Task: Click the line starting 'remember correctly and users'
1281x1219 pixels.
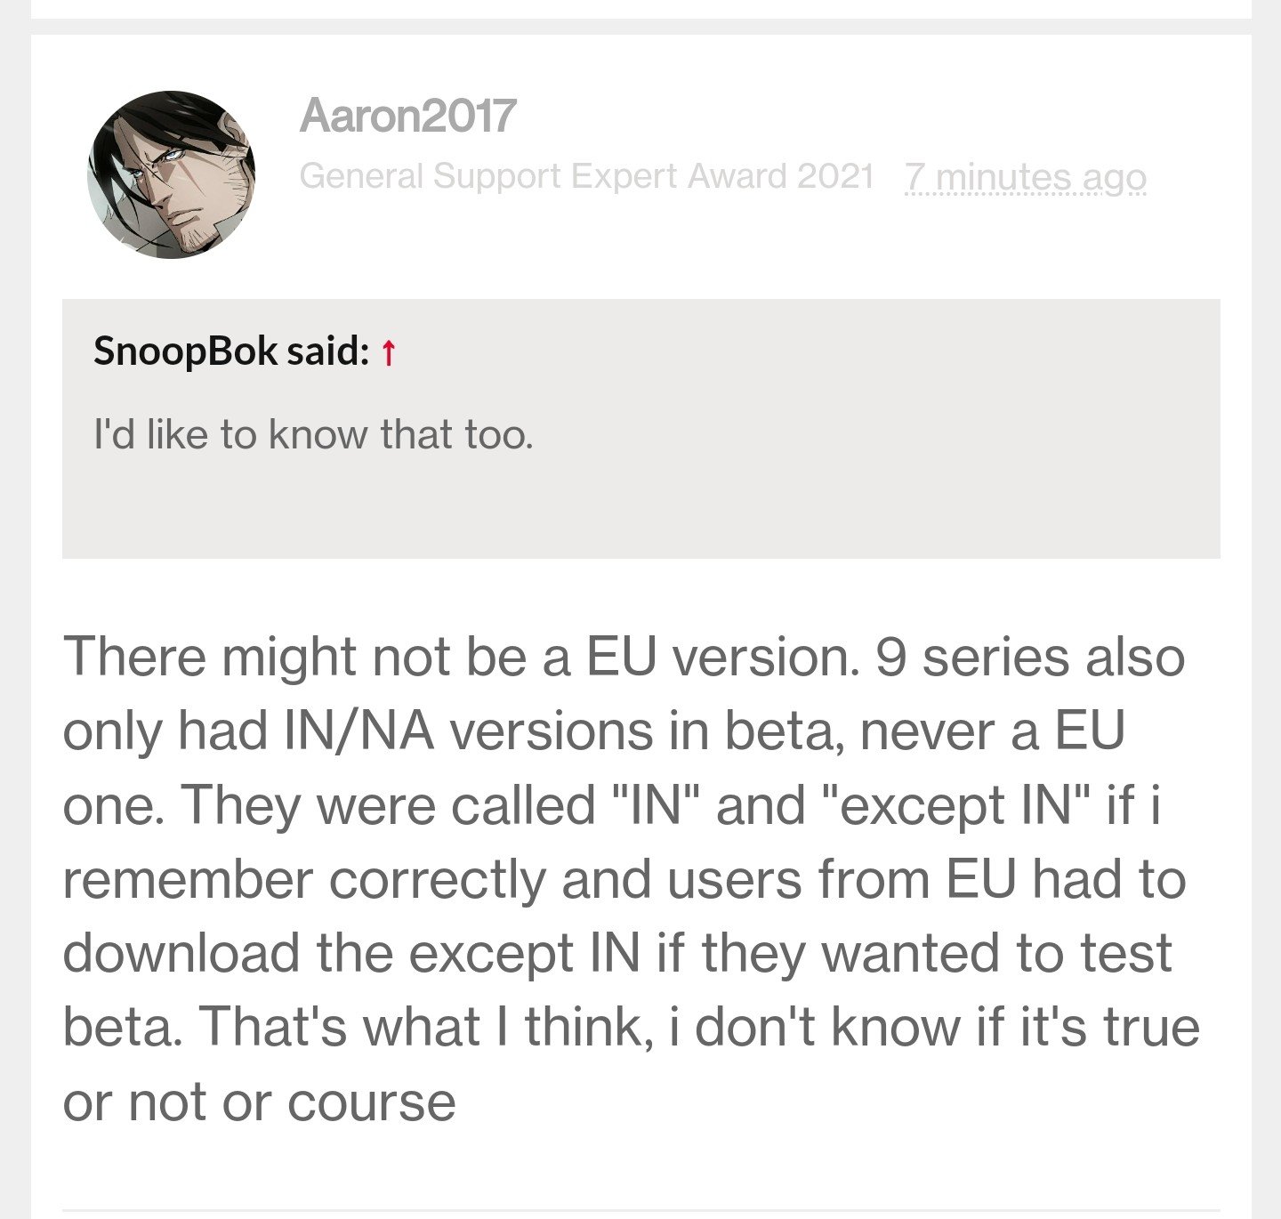Action: [x=624, y=879]
